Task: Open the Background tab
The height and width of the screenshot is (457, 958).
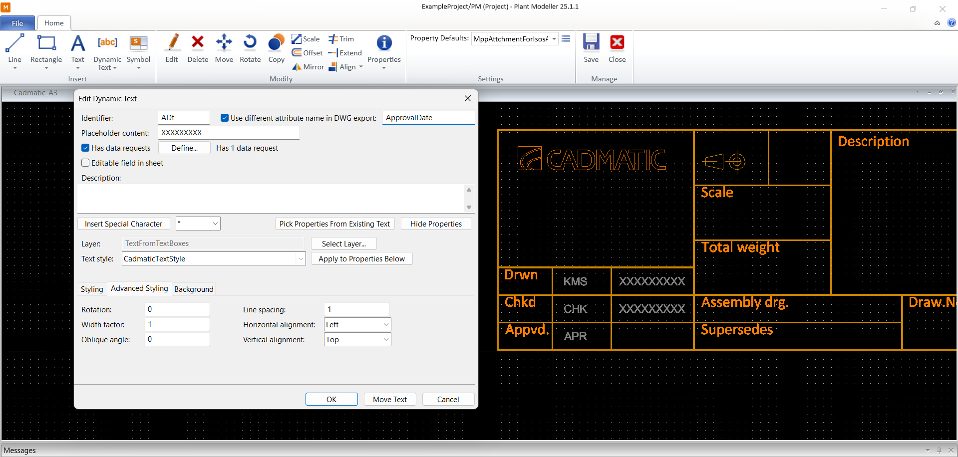Action: coord(194,289)
